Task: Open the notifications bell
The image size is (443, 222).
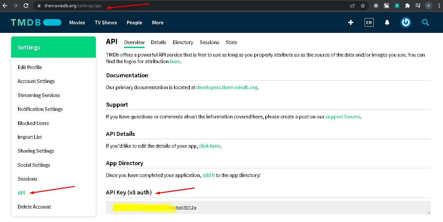Action: click(387, 22)
